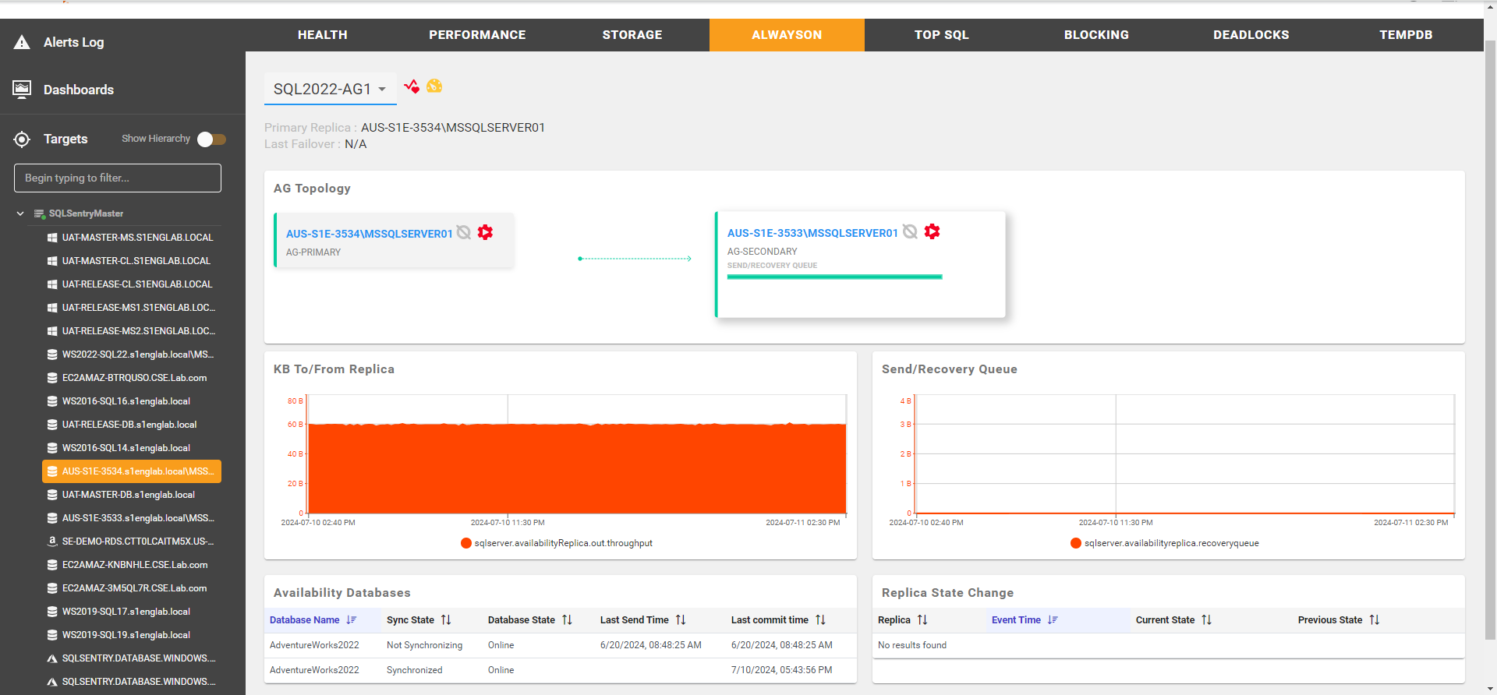
Task: Collapse the SQLSentryMaster tree node
Action: tap(20, 213)
